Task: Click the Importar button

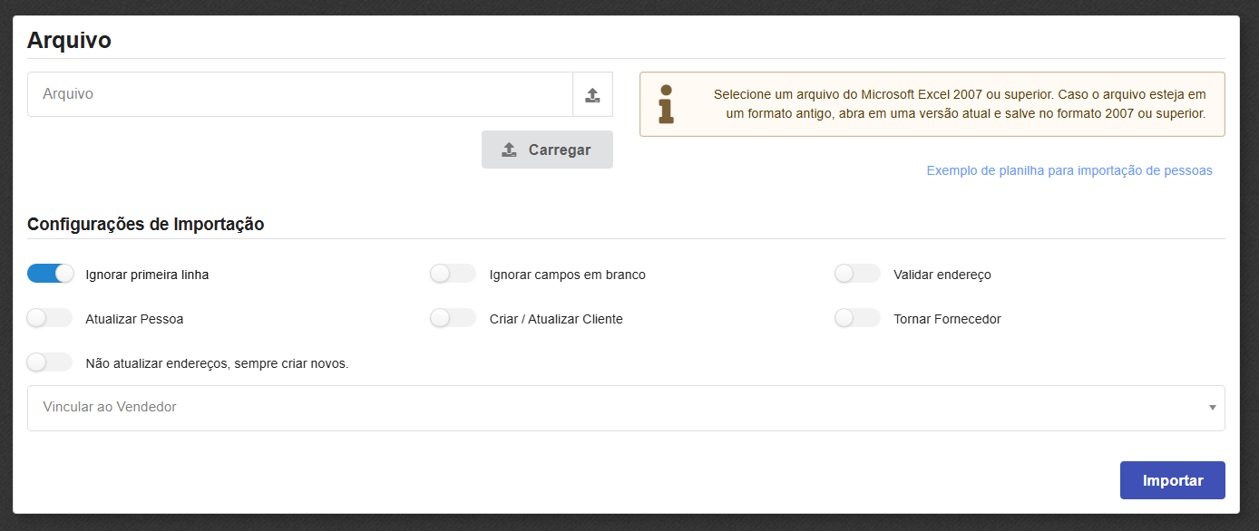Action: [1172, 480]
